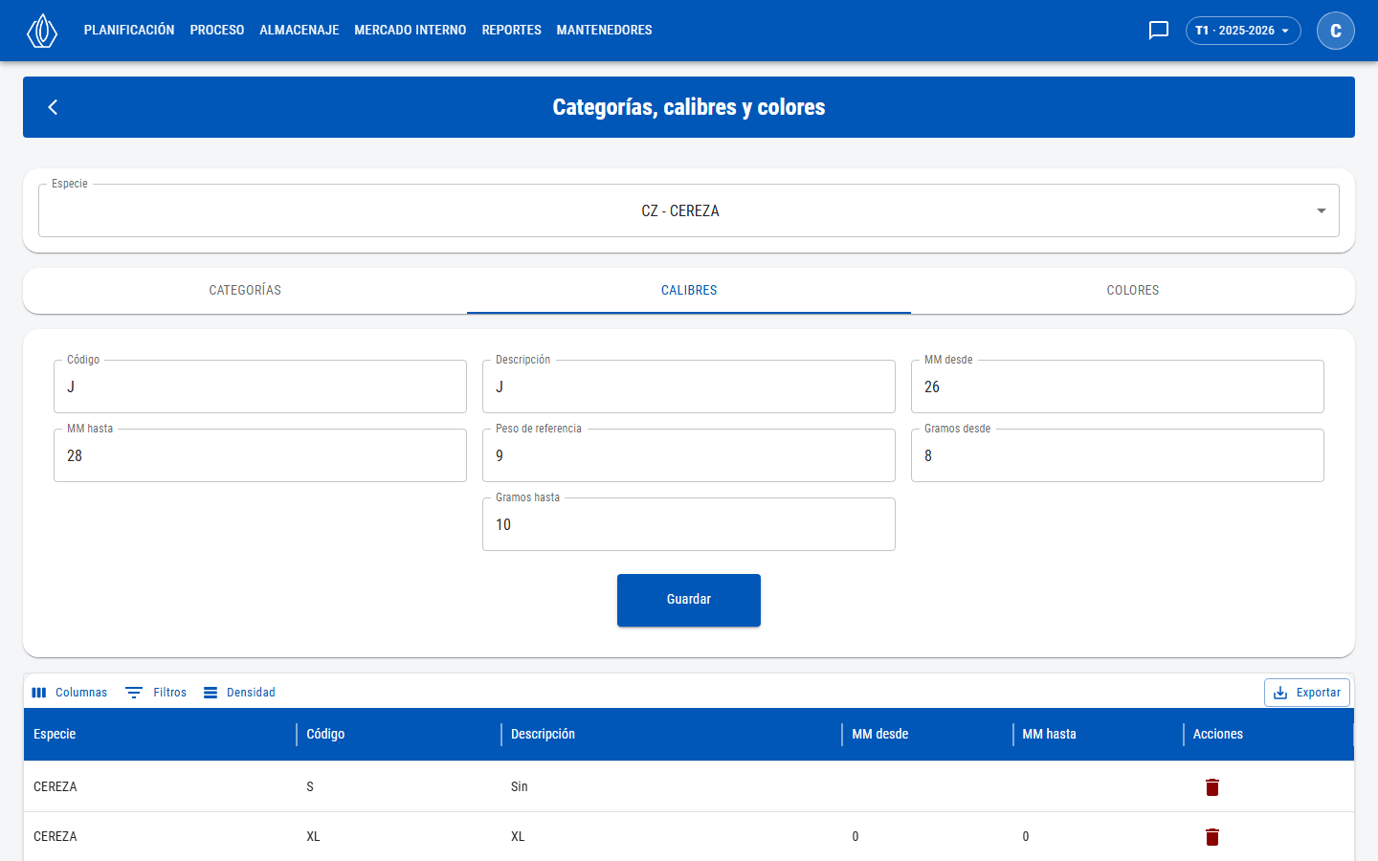Open the user avatar C menu
Image resolution: width=1378 pixels, height=861 pixels.
1336,31
